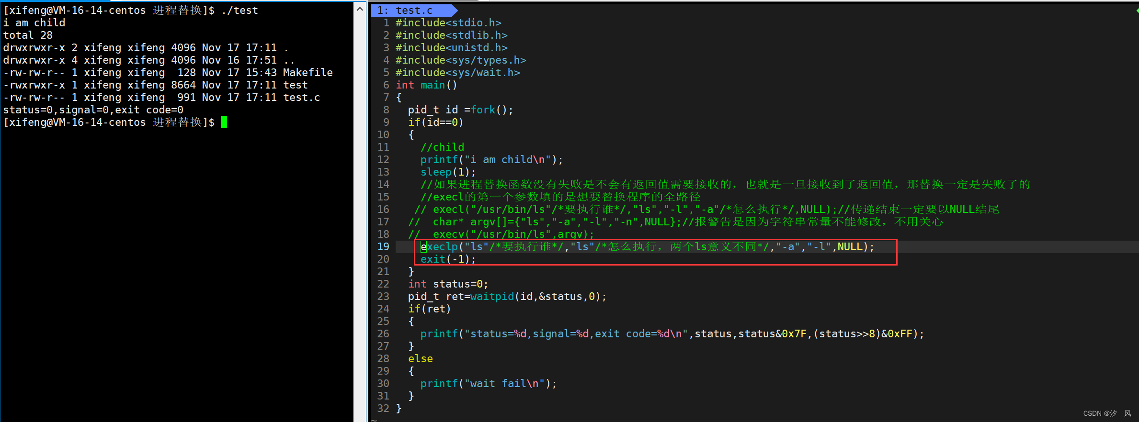Click 'if(id==0)' on line 9
The image size is (1139, 422).
[435, 122]
